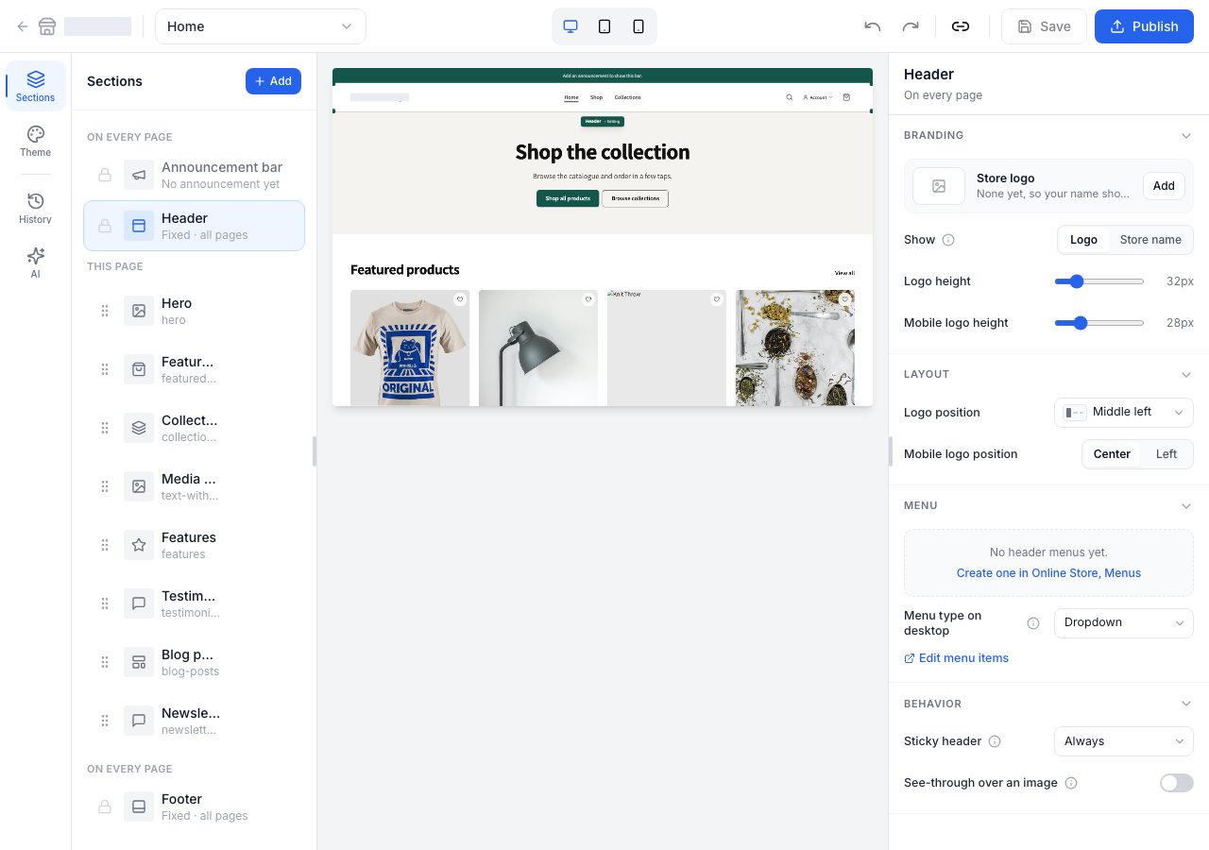The image size is (1209, 850).
Task: Collapse the Layout section
Action: point(1186,375)
